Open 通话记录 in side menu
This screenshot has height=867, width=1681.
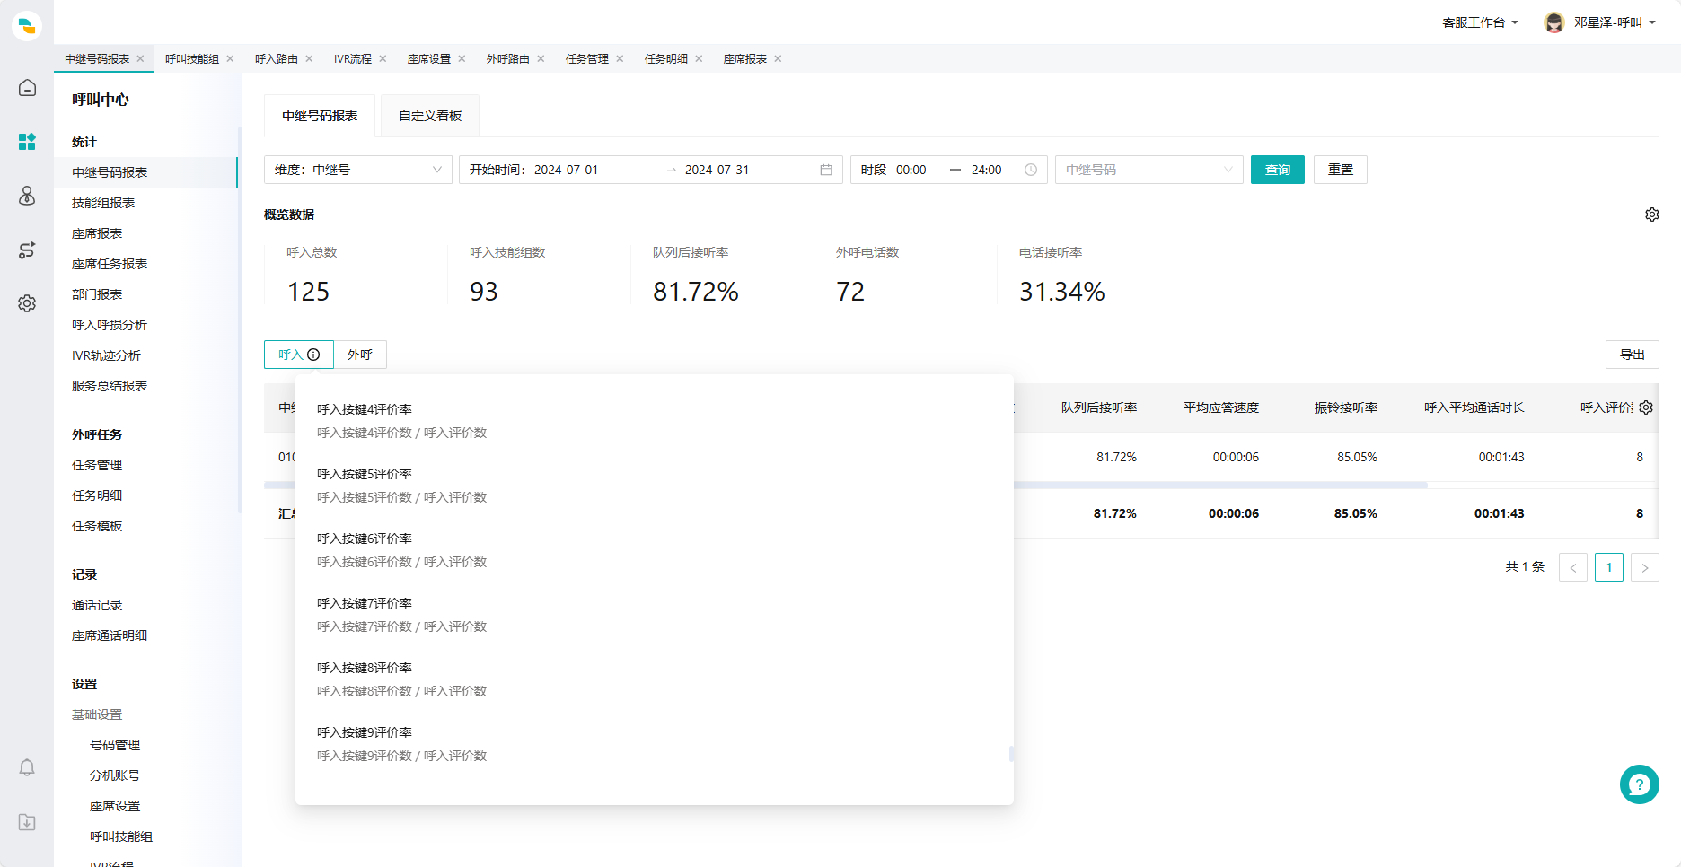[97, 605]
